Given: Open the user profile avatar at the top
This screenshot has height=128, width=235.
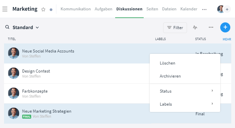Looking at the screenshot, I should pyautogui.click(x=220, y=9).
